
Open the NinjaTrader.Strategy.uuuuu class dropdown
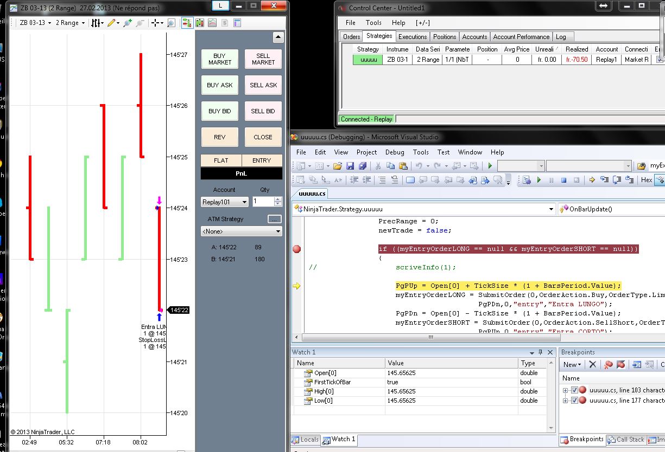[423, 209]
